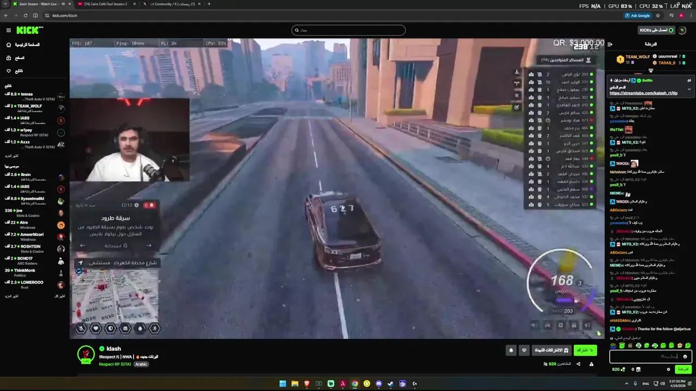This screenshot has width=696, height=391.
Task: Open File Explorer in the taskbar
Action: (295, 384)
